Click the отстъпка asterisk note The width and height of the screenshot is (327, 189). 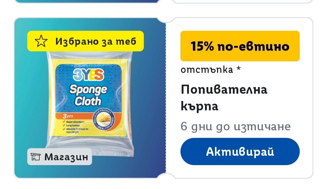(211, 70)
